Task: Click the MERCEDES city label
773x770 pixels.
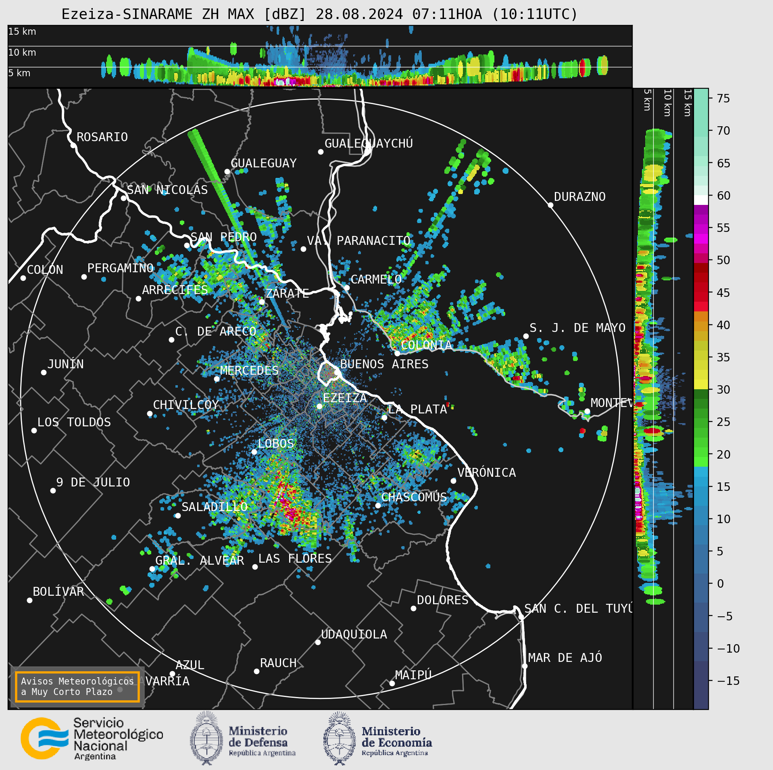Action: tap(249, 370)
